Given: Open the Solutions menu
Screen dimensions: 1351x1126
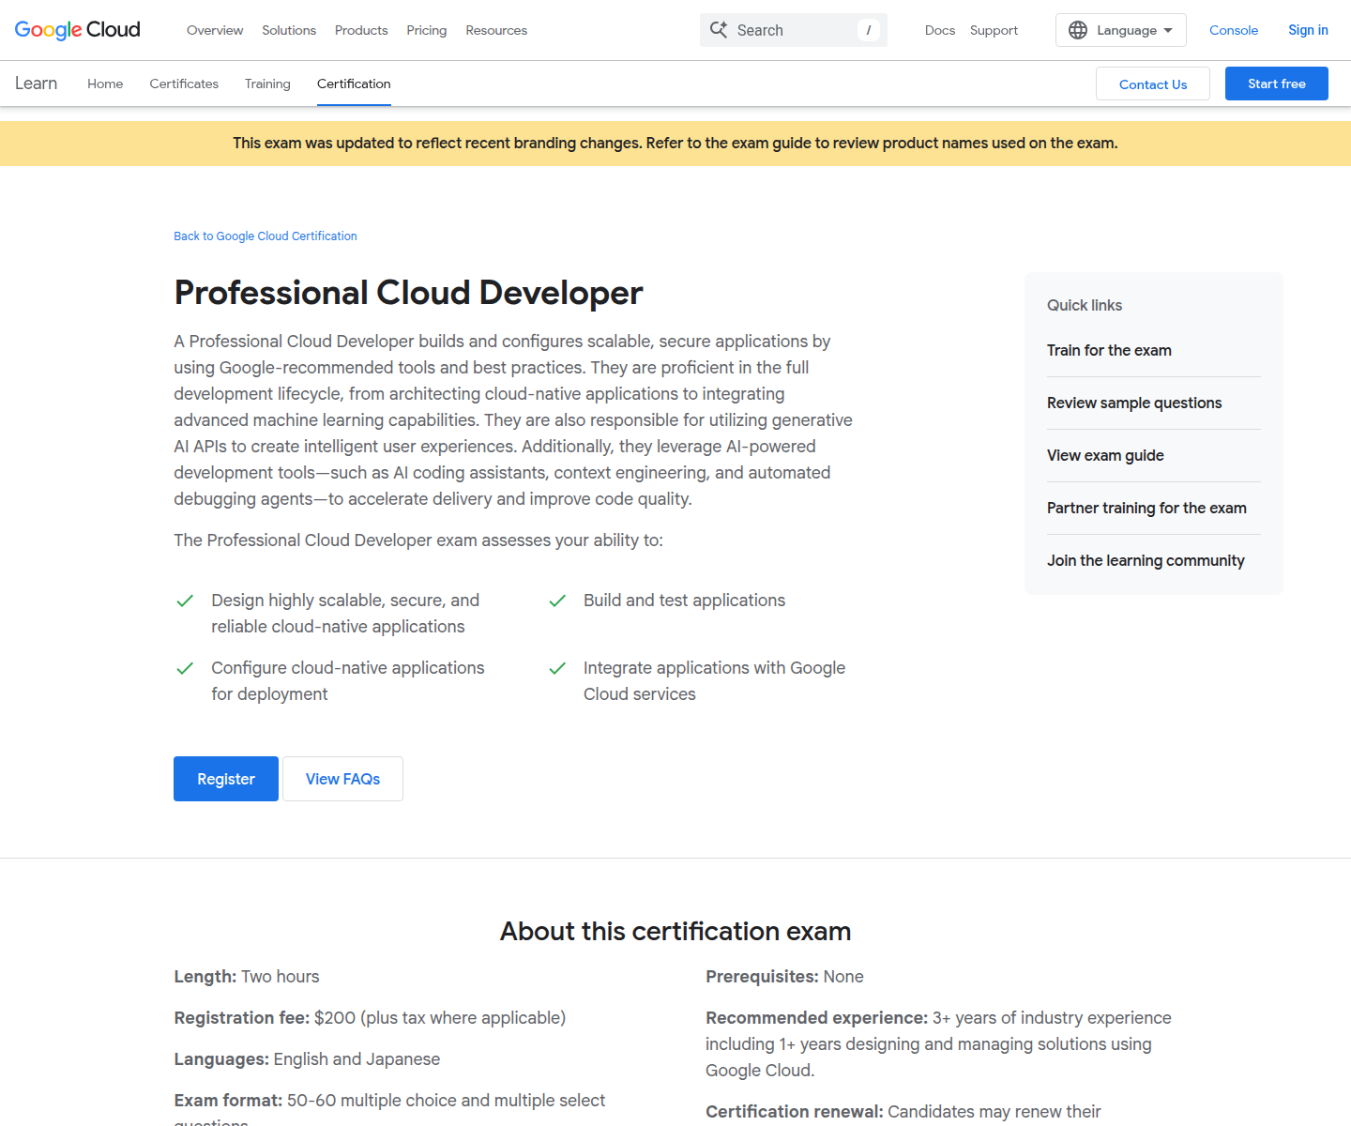Looking at the screenshot, I should click(289, 30).
